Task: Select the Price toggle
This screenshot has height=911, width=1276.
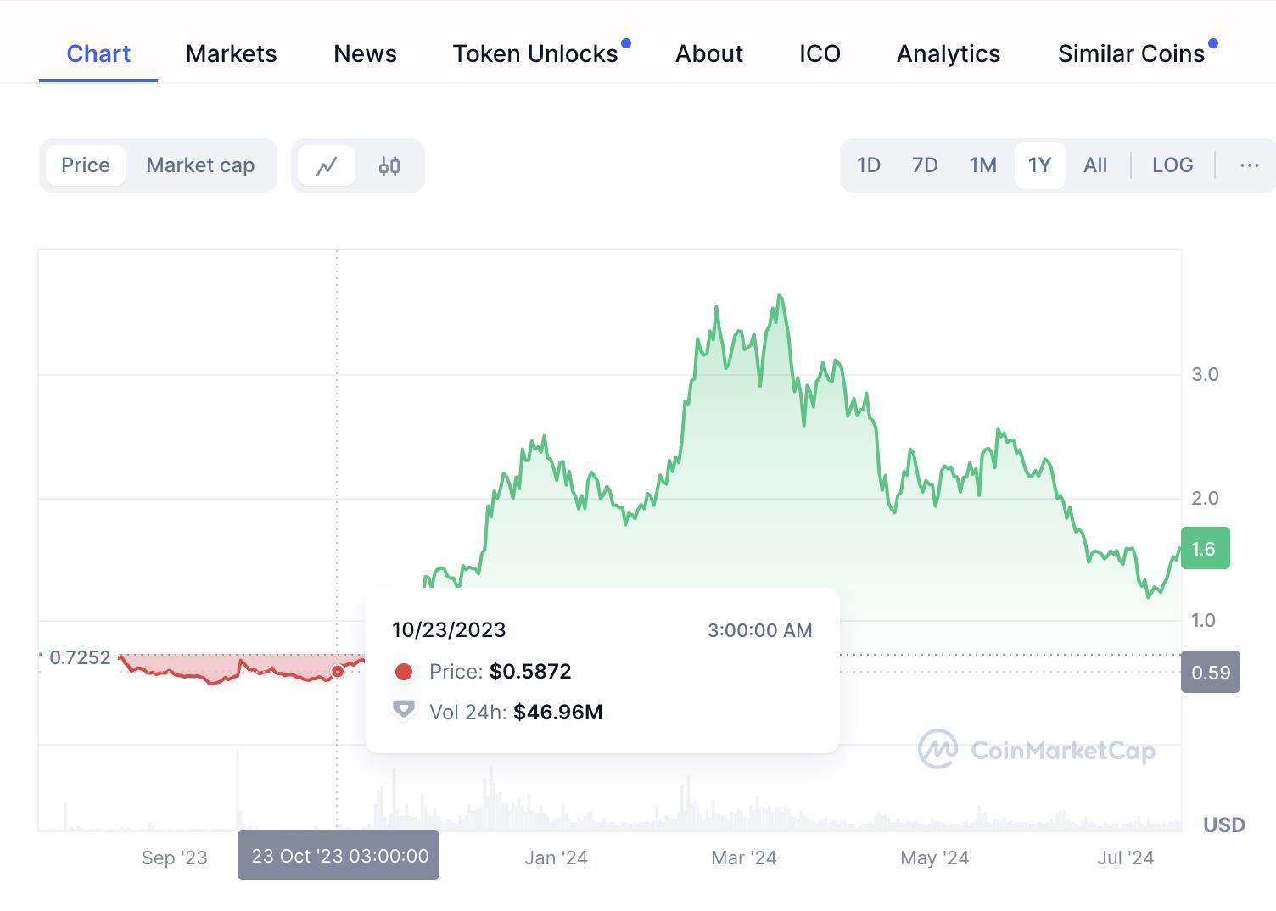Action: point(86,165)
